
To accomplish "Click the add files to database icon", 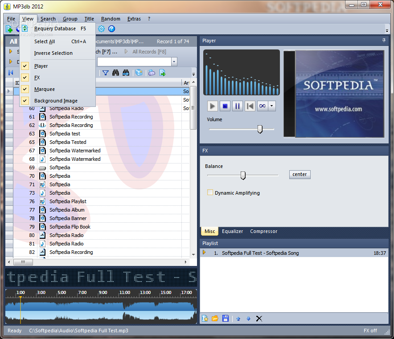I will (9, 29).
